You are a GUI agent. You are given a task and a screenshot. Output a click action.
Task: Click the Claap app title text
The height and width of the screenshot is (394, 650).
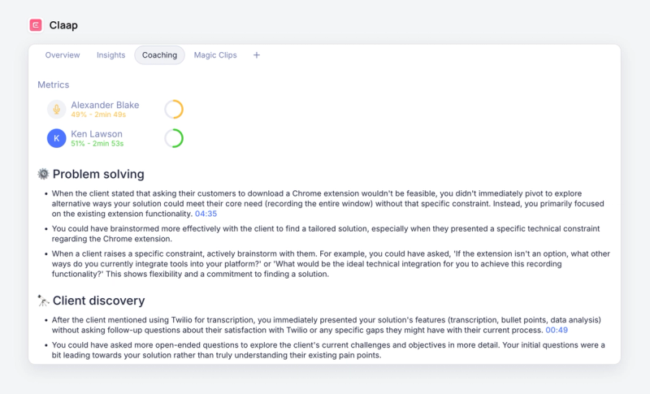(63, 25)
